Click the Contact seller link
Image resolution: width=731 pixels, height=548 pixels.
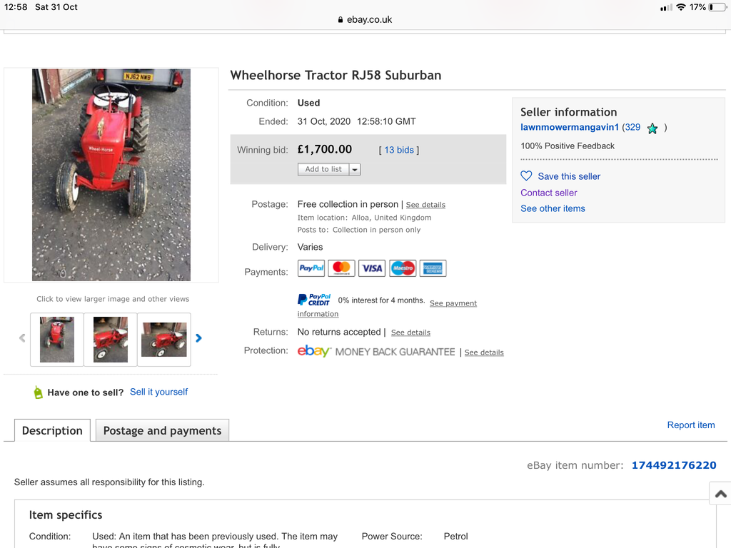pyautogui.click(x=548, y=193)
